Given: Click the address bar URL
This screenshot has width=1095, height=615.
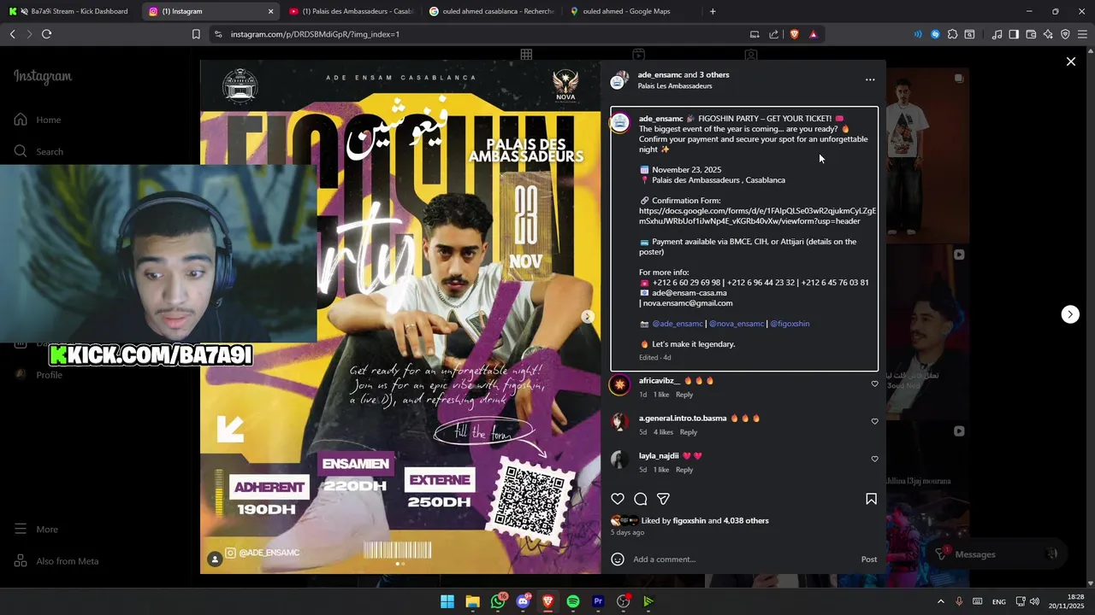Looking at the screenshot, I should (315, 34).
